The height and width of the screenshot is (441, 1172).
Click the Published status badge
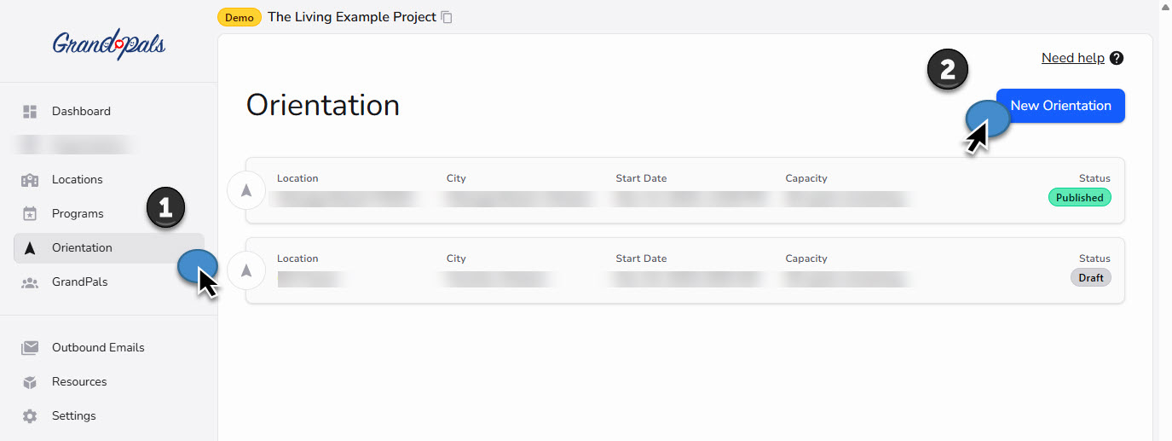tap(1079, 197)
